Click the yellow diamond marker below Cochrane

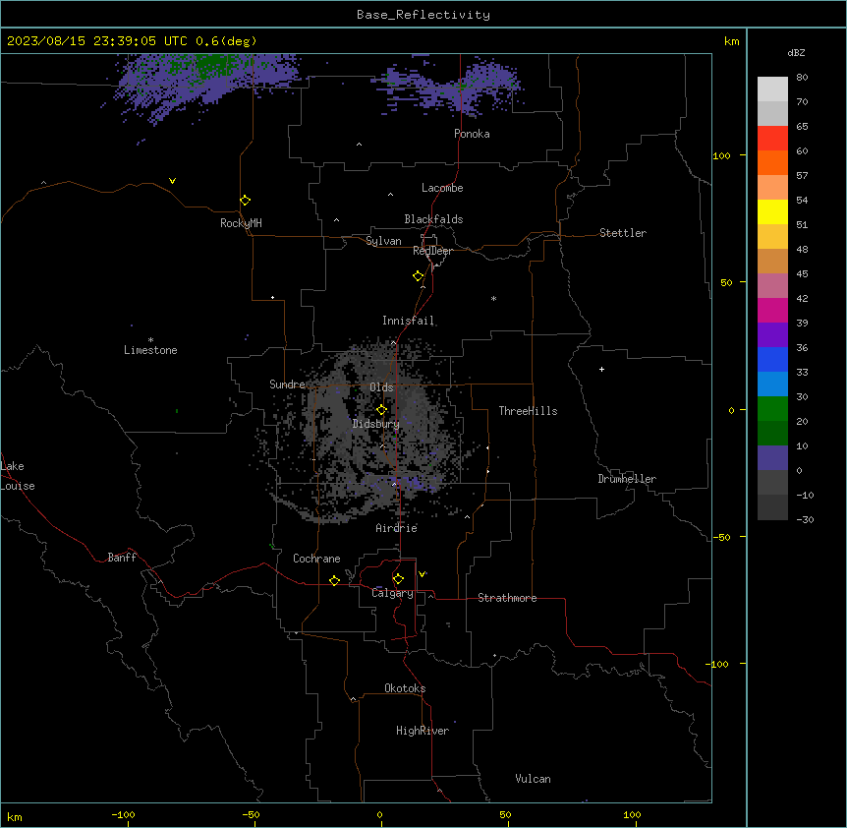point(334,580)
